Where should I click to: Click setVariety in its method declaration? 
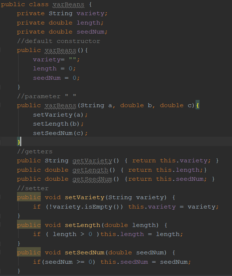84,197
